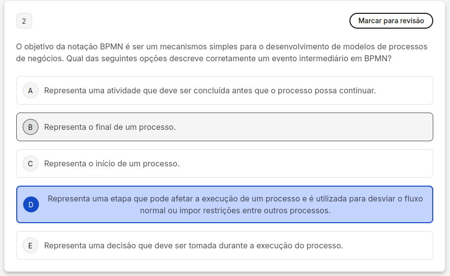The image size is (450, 276).
Task: Click the question number 2 badge
Action: [24, 21]
